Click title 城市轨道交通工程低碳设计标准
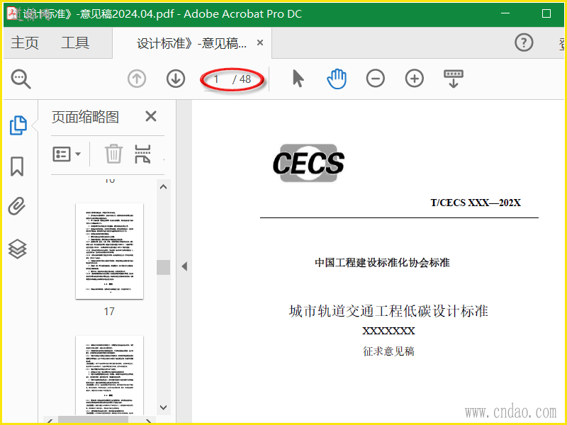Image resolution: width=567 pixels, height=425 pixels. pos(388,311)
